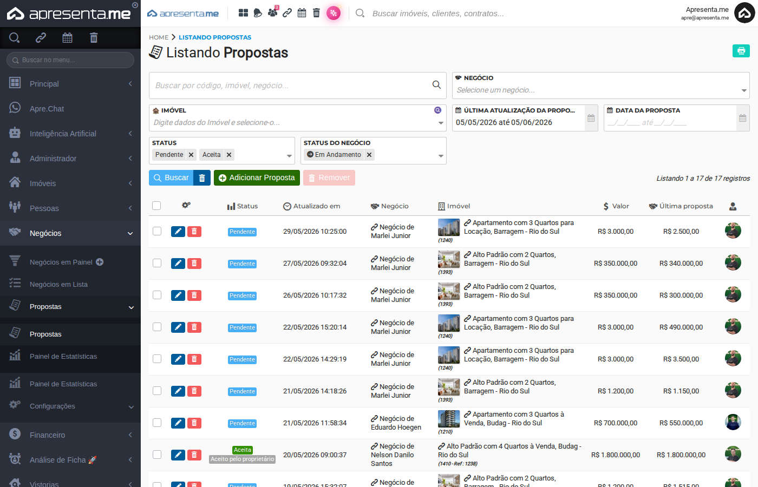758x487 pixels.
Task: Open calendar picker for Última Atualização date
Action: [591, 118]
